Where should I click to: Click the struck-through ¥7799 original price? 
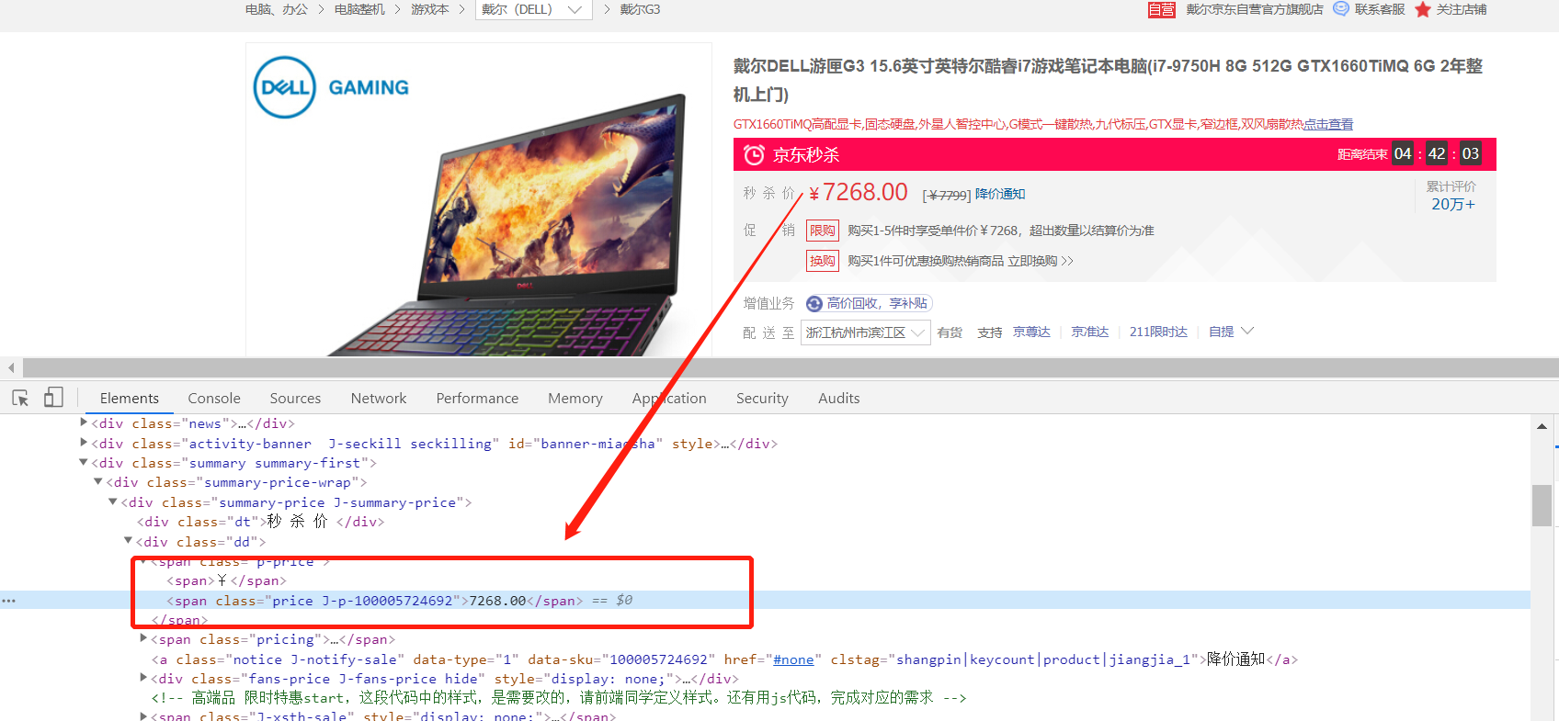947,195
